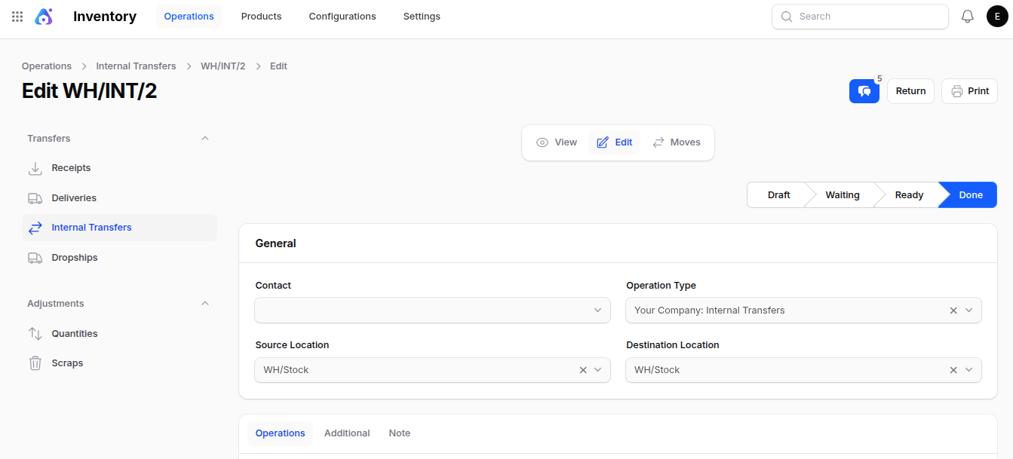
Task: Set status to Draft
Action: pyautogui.click(x=778, y=195)
